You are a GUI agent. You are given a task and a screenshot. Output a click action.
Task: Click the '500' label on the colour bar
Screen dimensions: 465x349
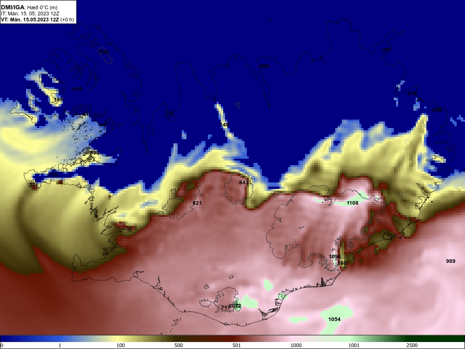pyautogui.click(x=179, y=345)
